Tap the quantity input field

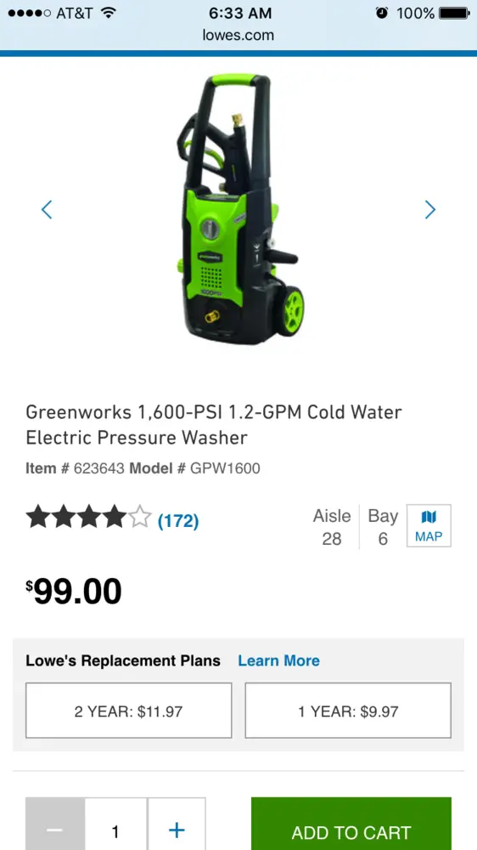(x=116, y=824)
